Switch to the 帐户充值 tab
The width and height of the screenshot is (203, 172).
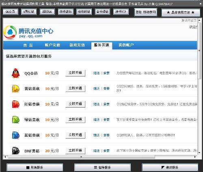52,45
